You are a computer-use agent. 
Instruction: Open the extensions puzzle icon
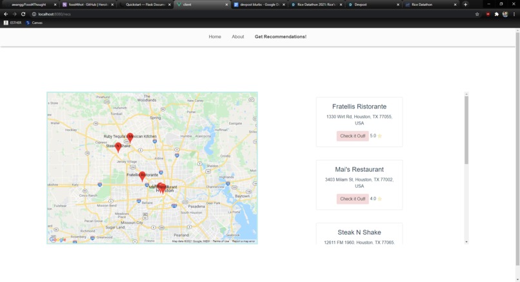coord(497,14)
